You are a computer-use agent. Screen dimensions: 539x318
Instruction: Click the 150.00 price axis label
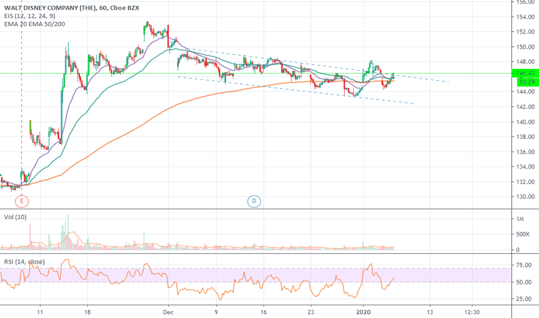525,47
